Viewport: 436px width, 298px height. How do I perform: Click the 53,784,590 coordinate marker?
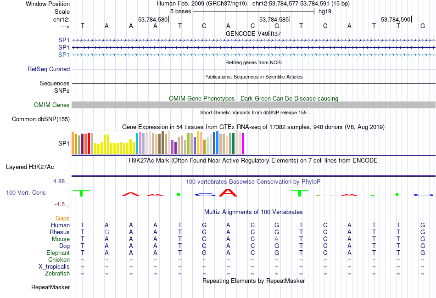396,19
